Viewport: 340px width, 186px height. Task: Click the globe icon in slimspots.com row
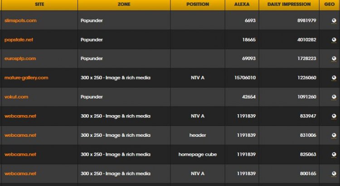coord(334,20)
